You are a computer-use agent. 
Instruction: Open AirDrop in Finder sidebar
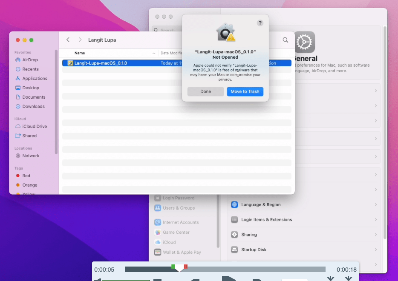(x=30, y=60)
